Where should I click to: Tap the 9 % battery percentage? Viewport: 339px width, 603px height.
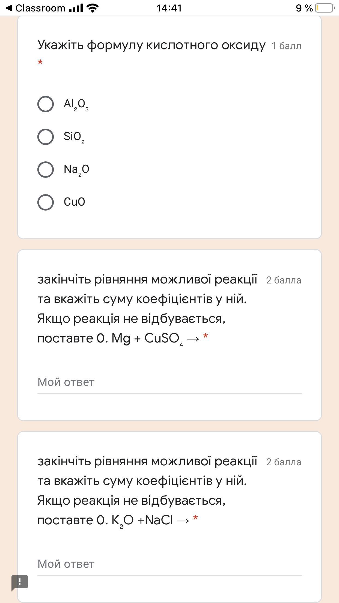tap(304, 8)
